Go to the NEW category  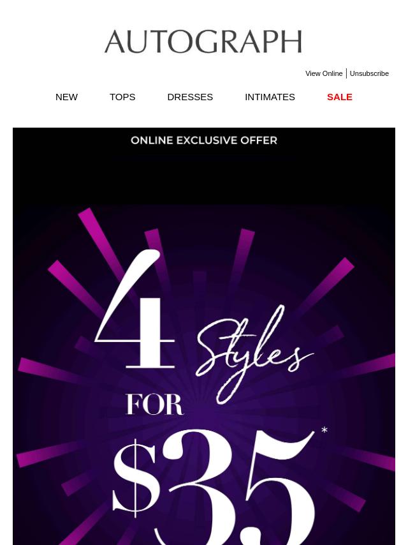(x=66, y=97)
